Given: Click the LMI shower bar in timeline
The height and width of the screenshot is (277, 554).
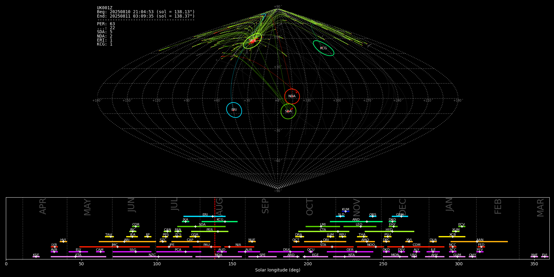Looking at the screenshot, I should [x=323, y=227].
